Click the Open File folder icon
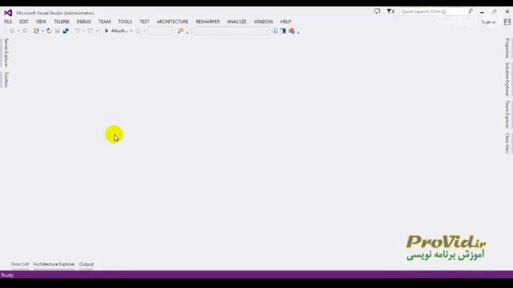This screenshot has height=288, width=513. [x=49, y=31]
